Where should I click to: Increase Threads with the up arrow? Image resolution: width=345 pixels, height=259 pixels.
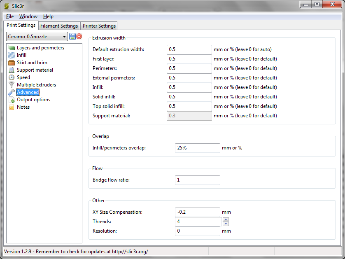click(x=226, y=219)
